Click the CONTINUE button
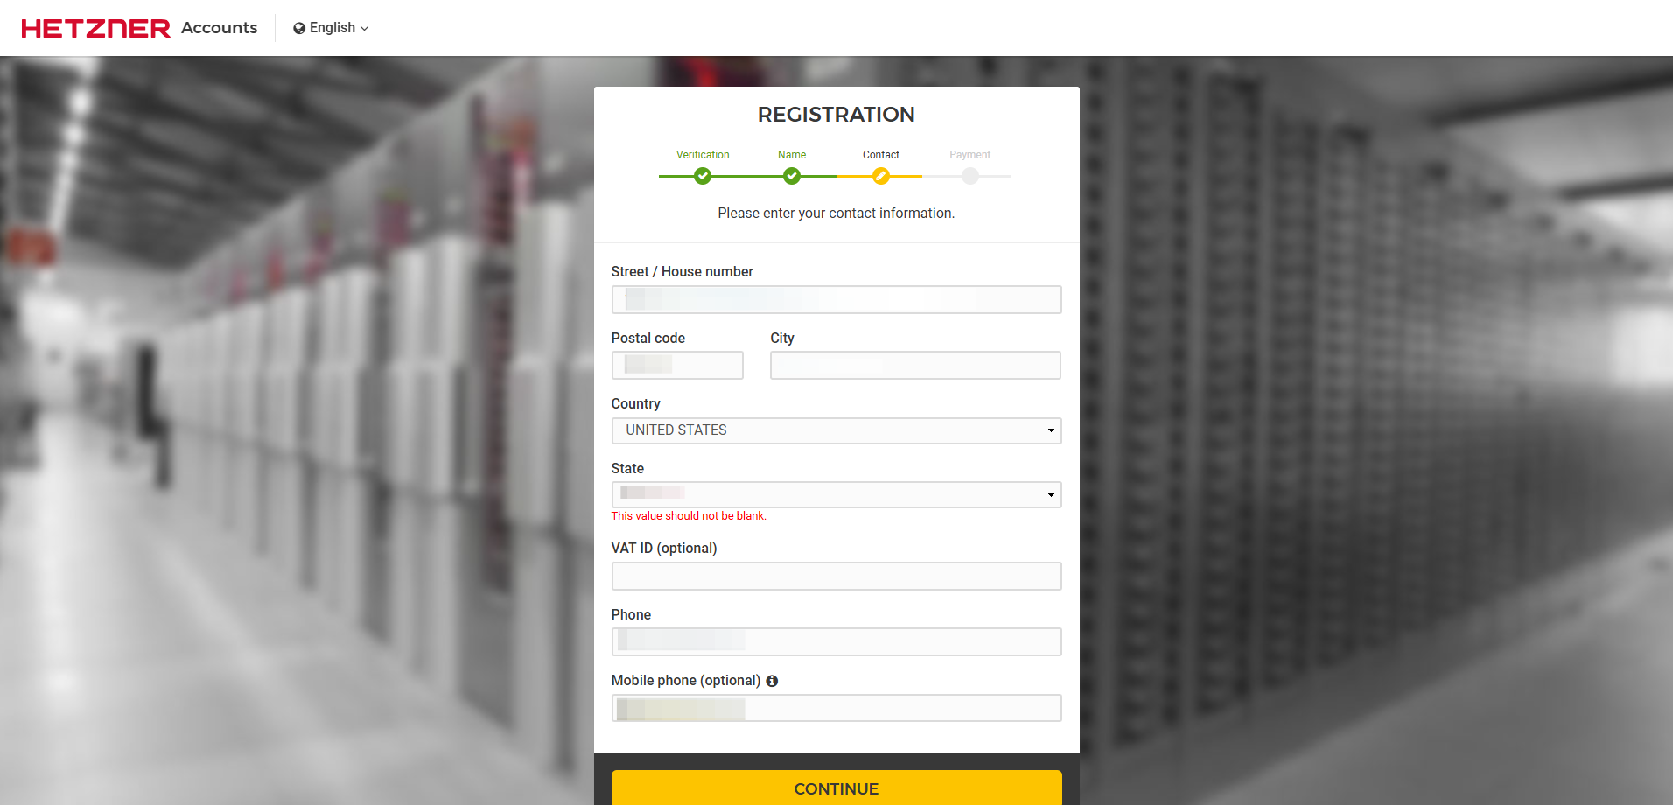Screen dimensions: 1673x805 pyautogui.click(x=836, y=788)
